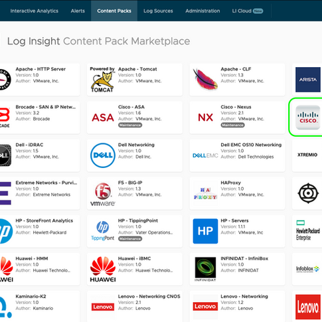Click the Huawei iBMC flower logo
322x322 pixels.
pos(103,269)
